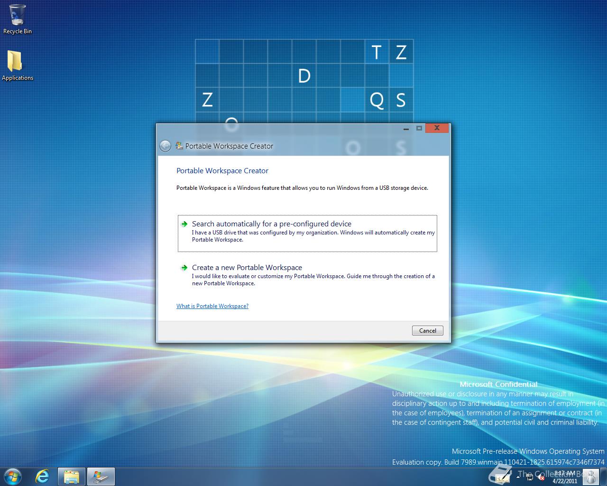Open the What is Portable Workspace? link
Viewport: 607px width, 486px height.
pyautogui.click(x=212, y=306)
